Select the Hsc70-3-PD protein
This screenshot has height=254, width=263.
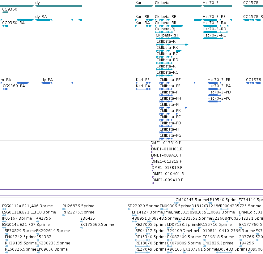pyautogui.click(x=219, y=92)
